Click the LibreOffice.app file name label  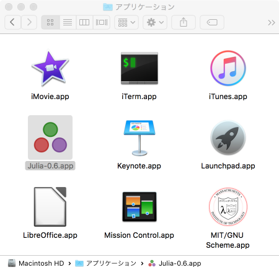tap(50, 235)
